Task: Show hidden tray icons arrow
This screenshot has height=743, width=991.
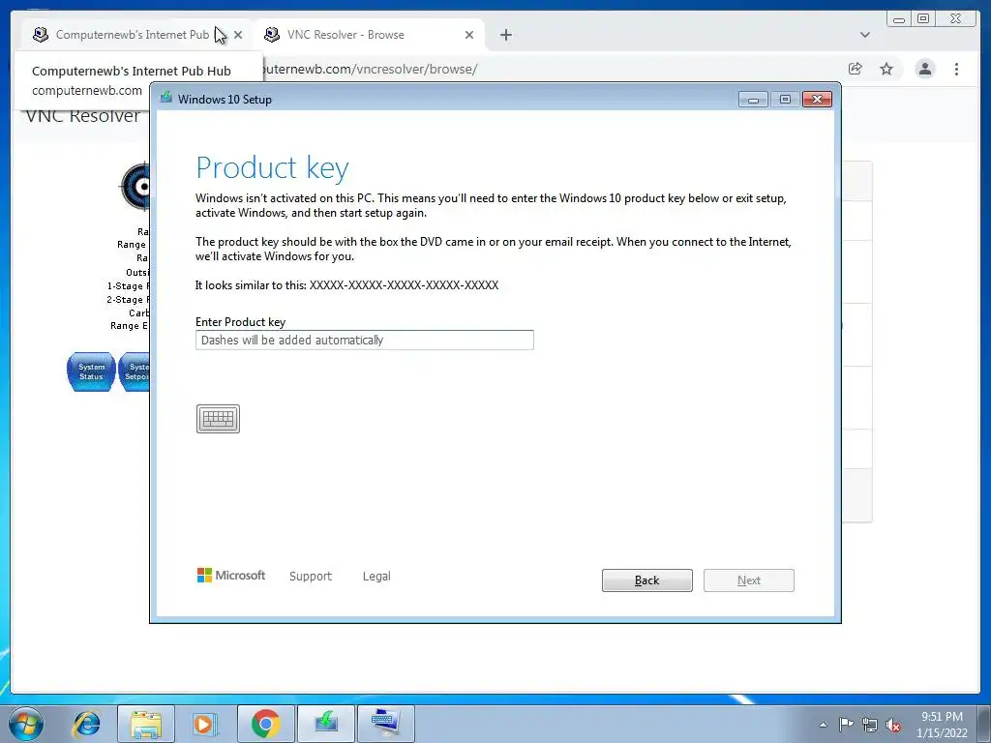Action: (x=823, y=725)
